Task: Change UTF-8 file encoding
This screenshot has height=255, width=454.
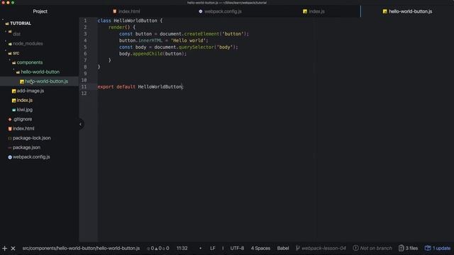Action: [x=237, y=249]
